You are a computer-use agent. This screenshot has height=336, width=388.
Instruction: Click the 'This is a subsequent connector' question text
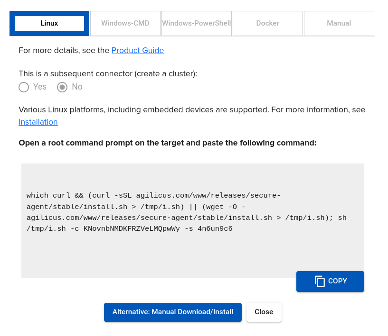[108, 73]
